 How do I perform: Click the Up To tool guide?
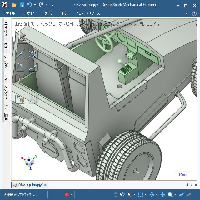click(20, 99)
